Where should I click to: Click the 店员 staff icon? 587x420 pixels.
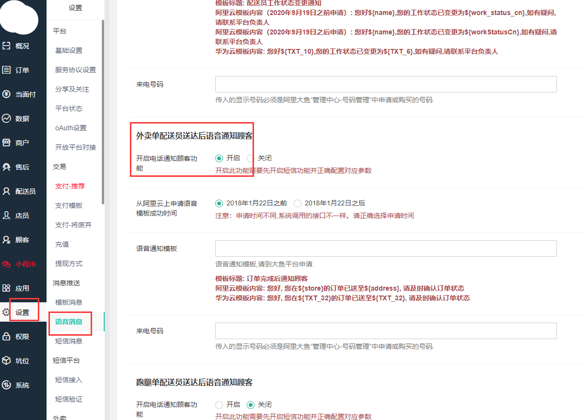click(6, 216)
